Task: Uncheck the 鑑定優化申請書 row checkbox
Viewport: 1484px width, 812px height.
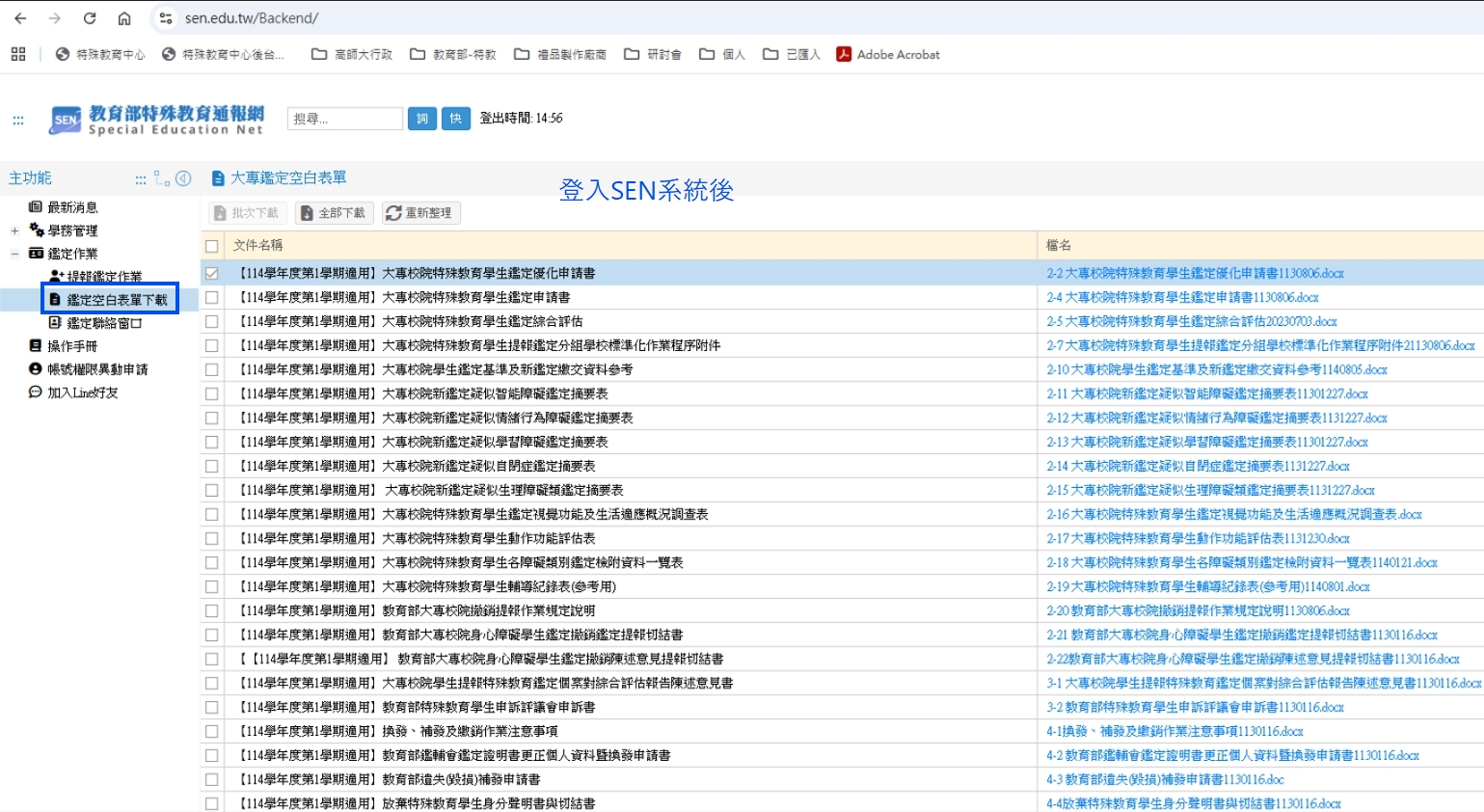Action: [212, 274]
